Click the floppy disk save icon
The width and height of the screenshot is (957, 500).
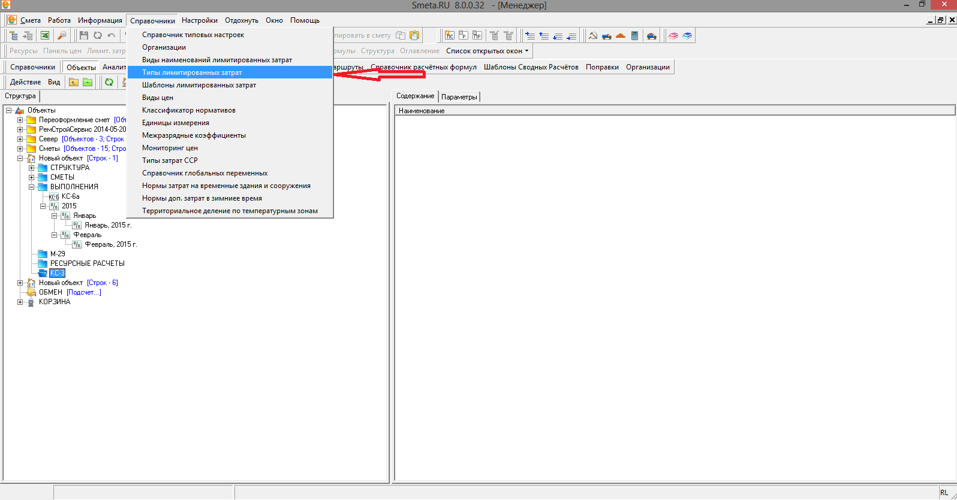84,36
